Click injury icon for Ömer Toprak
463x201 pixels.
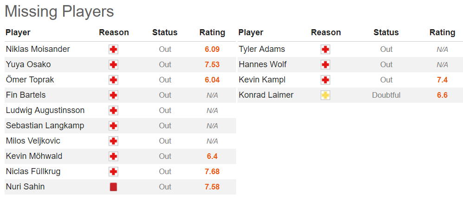pyautogui.click(x=113, y=80)
